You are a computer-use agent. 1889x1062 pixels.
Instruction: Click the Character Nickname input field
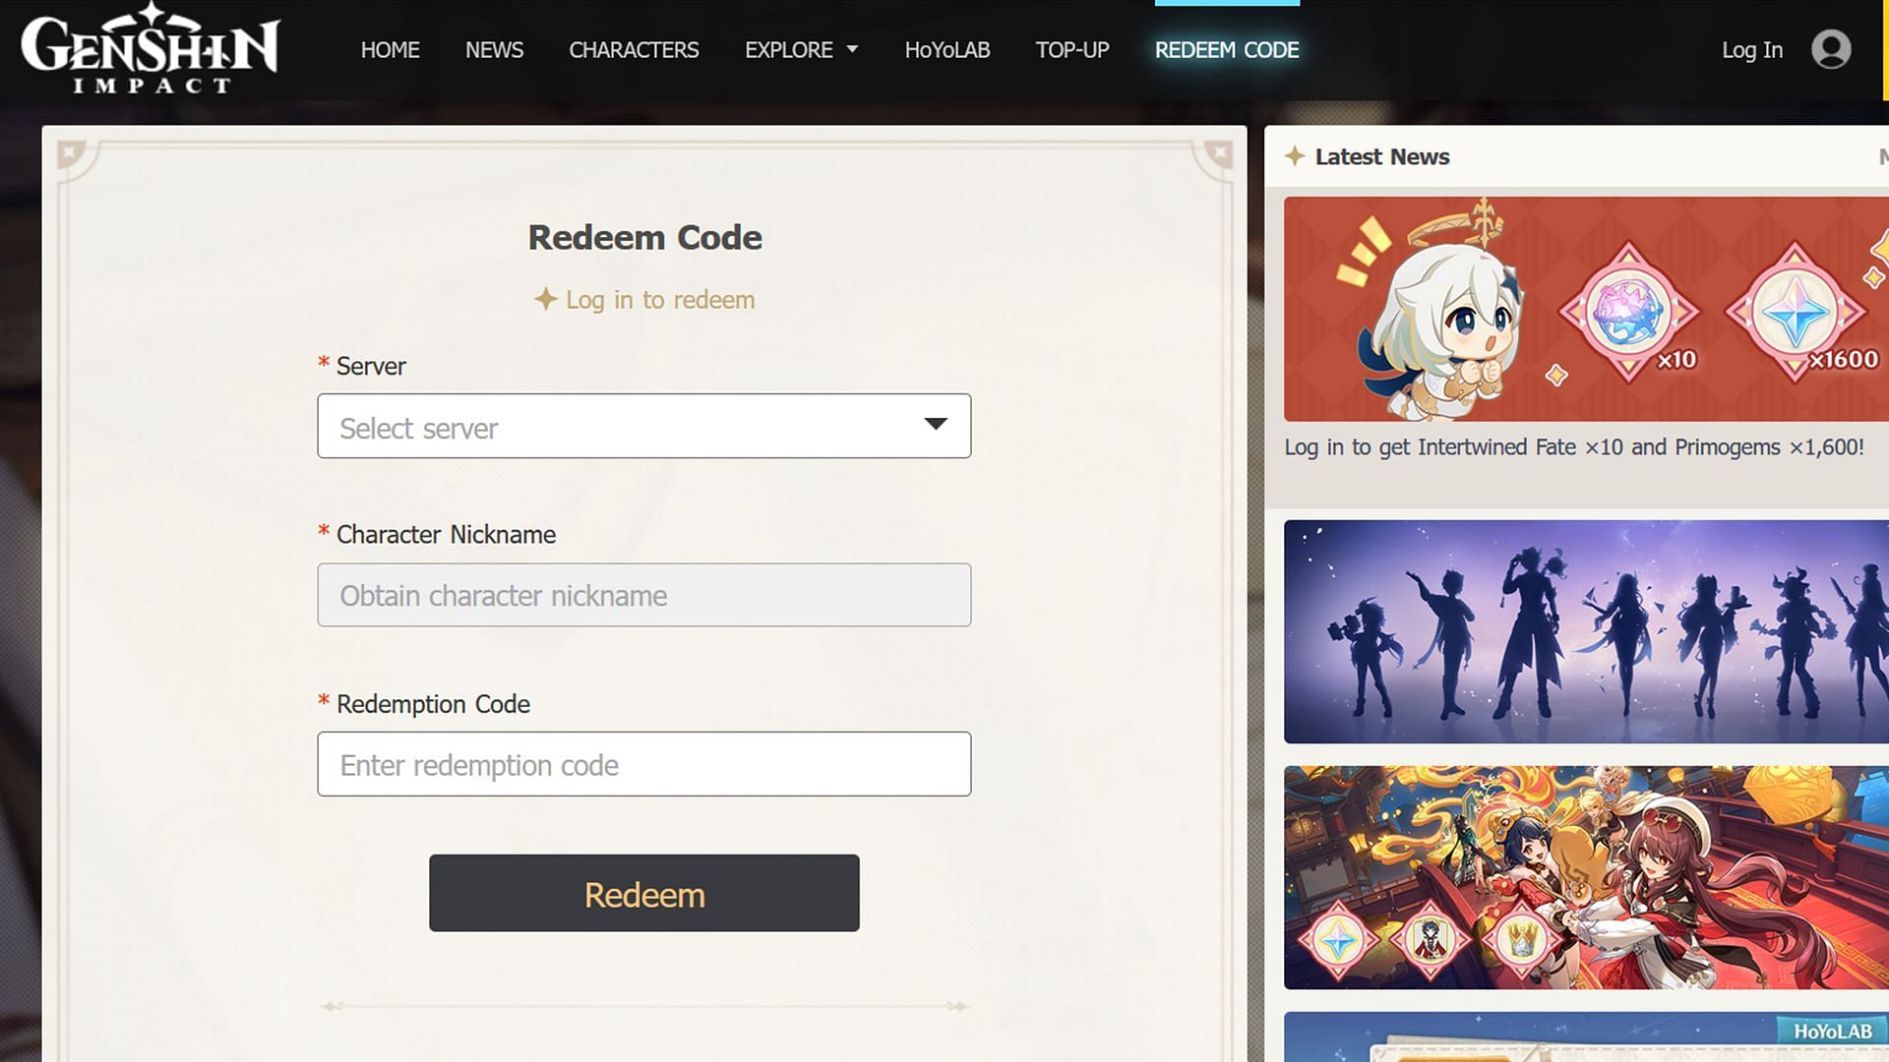coord(643,594)
